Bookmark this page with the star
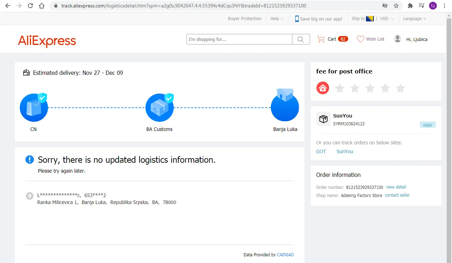 click(x=396, y=6)
